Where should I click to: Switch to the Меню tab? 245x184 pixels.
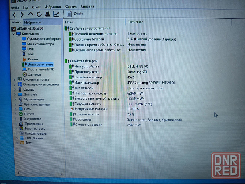click(16, 22)
